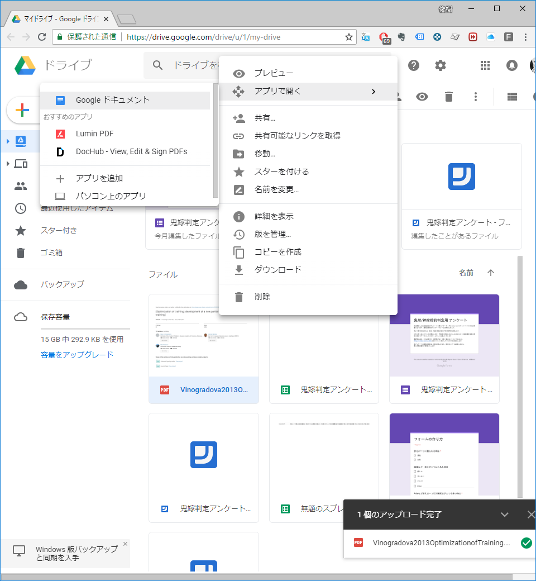Click the 容量をアップグレード link

pyautogui.click(x=77, y=355)
